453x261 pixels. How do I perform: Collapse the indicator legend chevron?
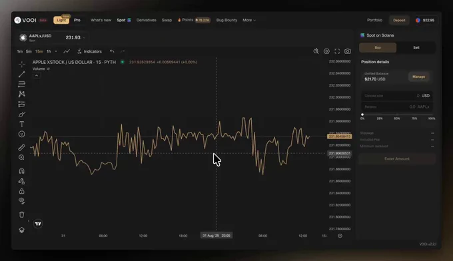coord(37,75)
